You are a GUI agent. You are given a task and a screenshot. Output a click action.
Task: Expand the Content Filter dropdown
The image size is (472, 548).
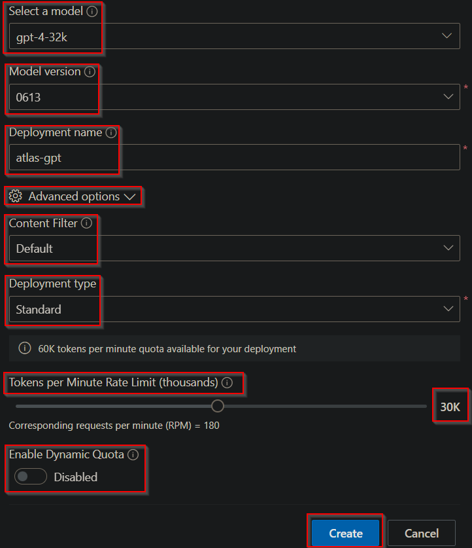[234, 248]
